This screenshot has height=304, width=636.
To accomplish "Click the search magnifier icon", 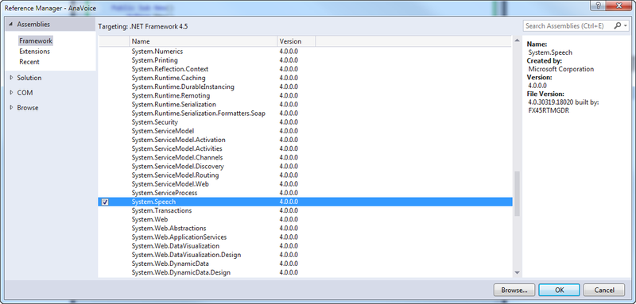I will click(617, 25).
